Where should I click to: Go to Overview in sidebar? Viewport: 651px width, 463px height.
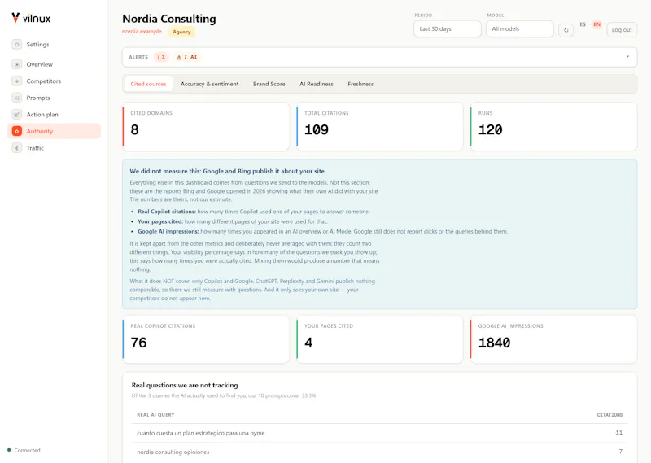tap(39, 64)
